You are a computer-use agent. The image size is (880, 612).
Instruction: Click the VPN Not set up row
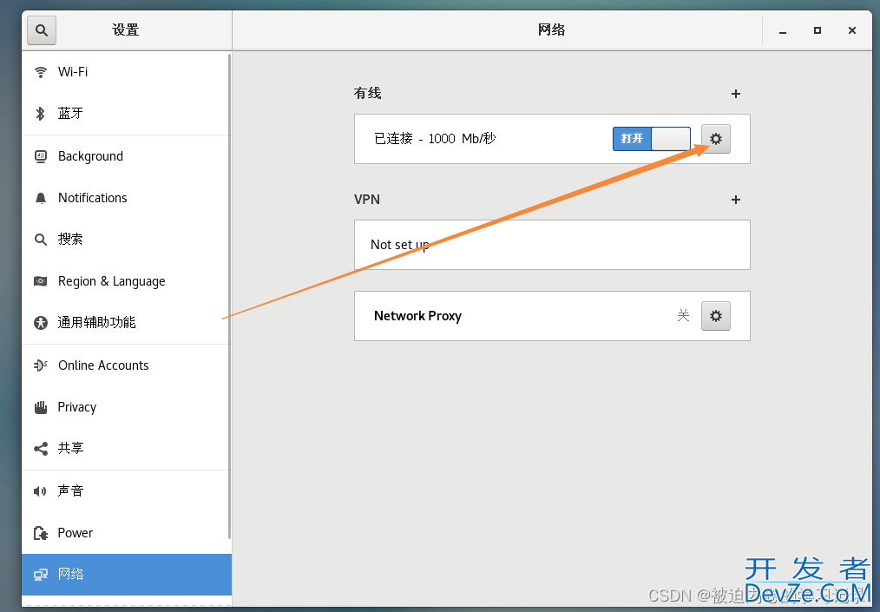pos(552,245)
